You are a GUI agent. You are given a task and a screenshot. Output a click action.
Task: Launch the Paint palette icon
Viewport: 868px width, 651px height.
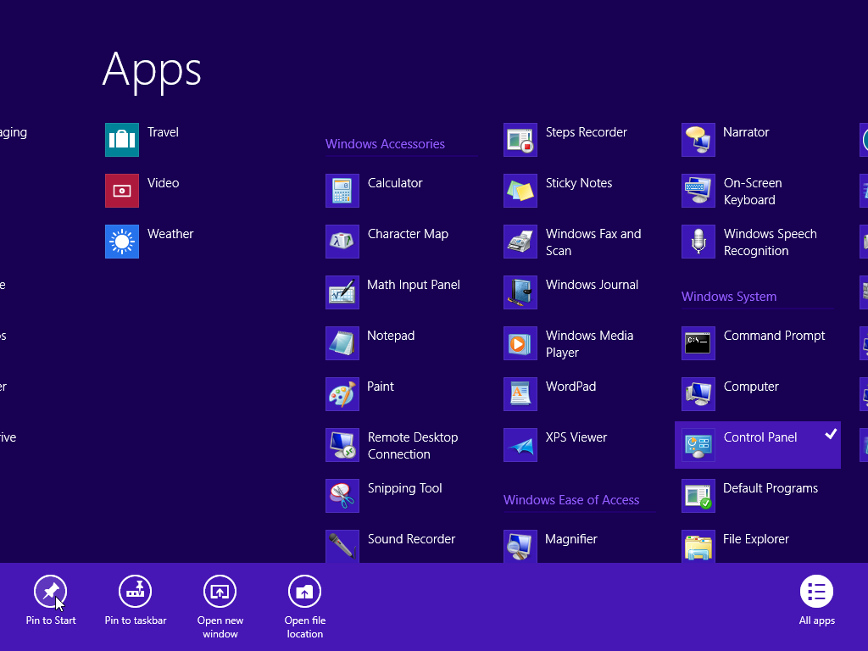pyautogui.click(x=342, y=394)
